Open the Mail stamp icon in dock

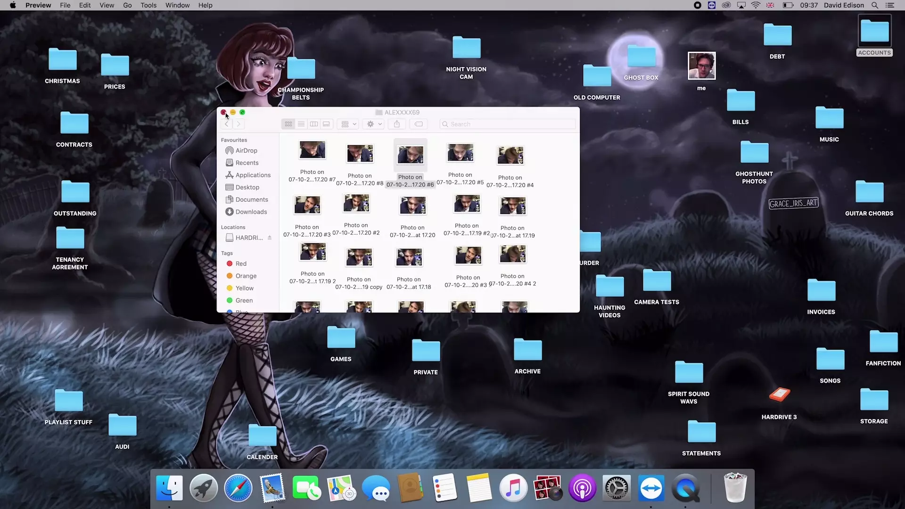point(272,488)
